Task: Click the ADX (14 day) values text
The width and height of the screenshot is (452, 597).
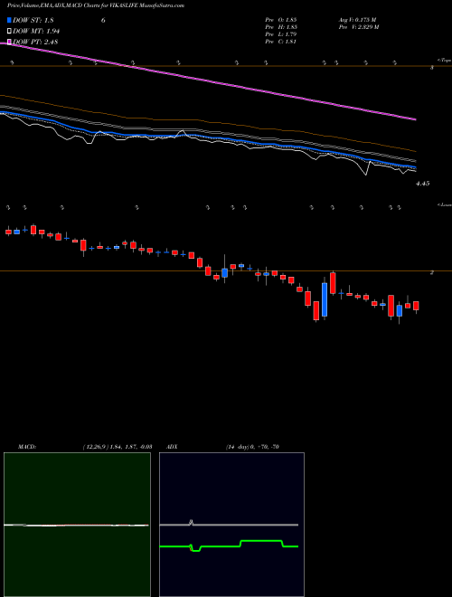Action: [x=252, y=447]
